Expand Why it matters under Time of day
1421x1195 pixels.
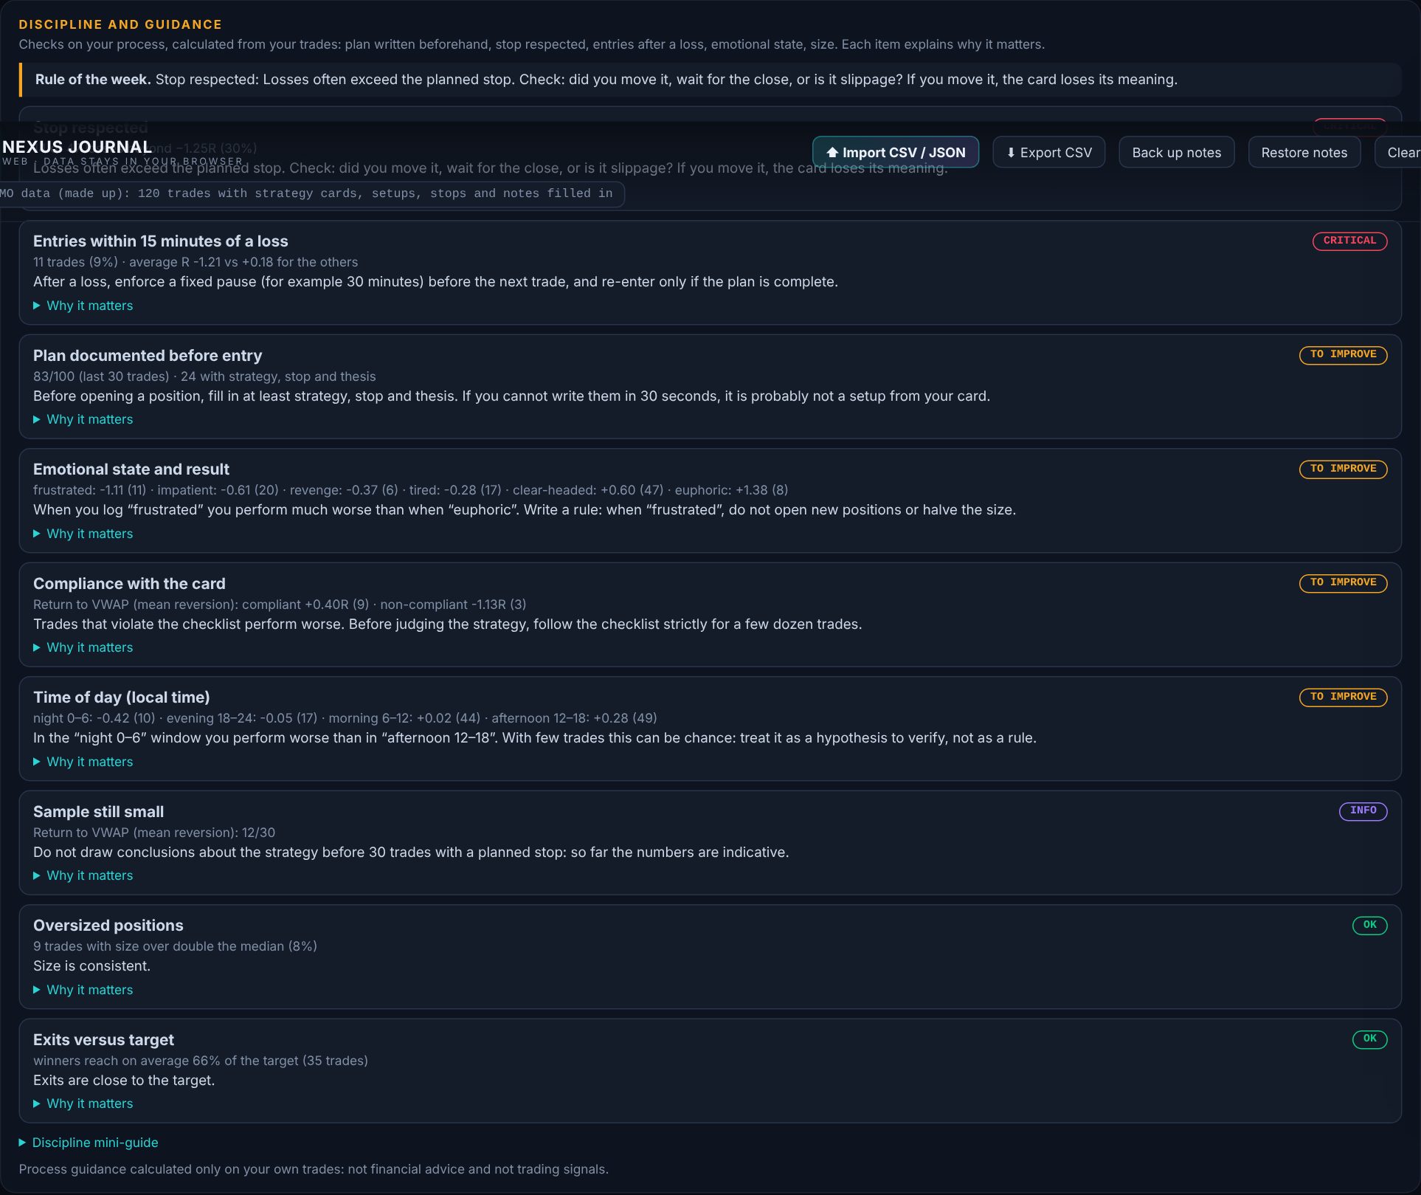coord(83,762)
